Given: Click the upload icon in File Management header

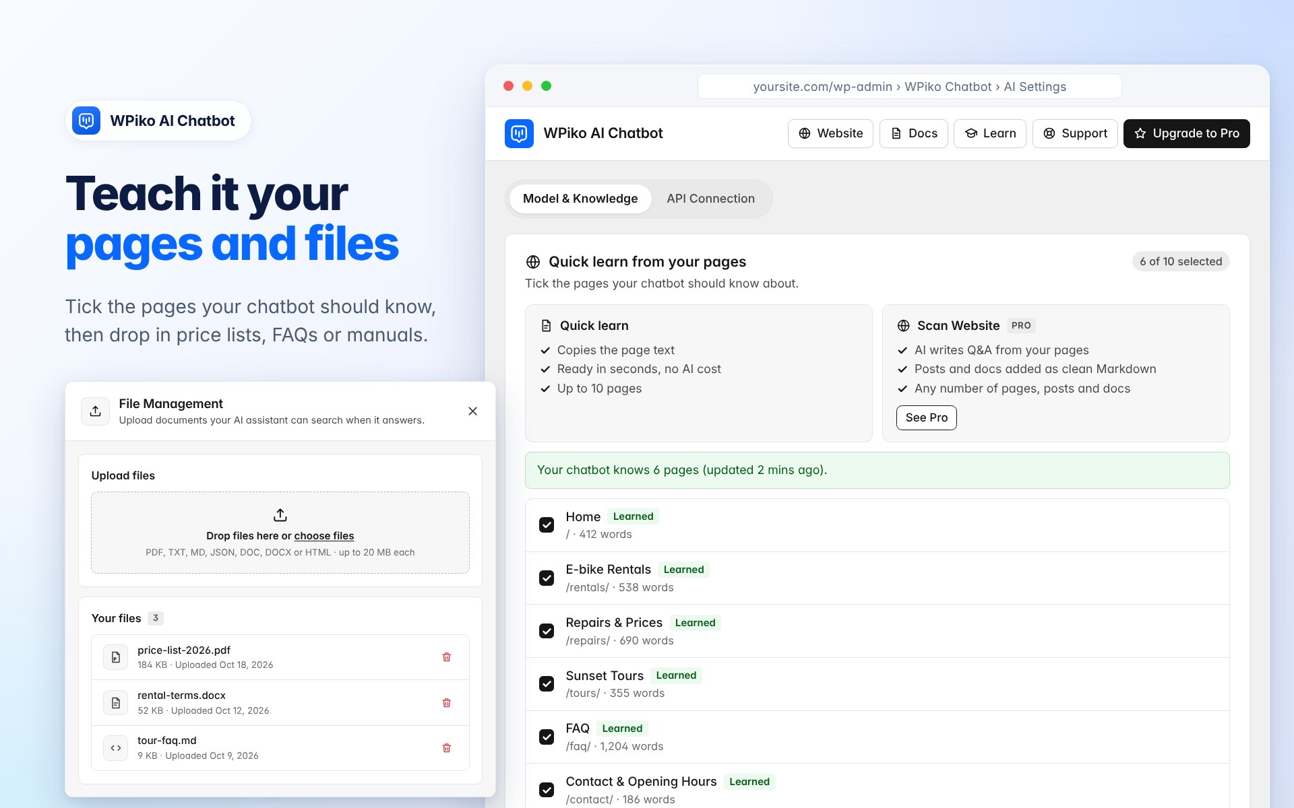Looking at the screenshot, I should pyautogui.click(x=96, y=411).
